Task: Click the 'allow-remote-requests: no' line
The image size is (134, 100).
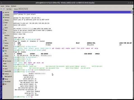Action: tap(28, 81)
